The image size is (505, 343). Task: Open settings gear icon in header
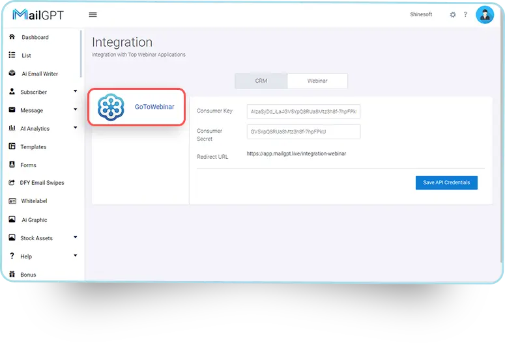coord(453,15)
